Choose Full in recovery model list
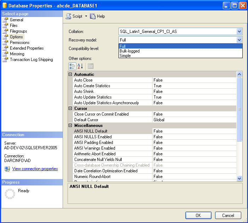 [x=180, y=46]
